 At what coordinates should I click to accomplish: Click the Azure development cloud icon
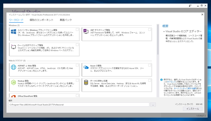[86, 67]
